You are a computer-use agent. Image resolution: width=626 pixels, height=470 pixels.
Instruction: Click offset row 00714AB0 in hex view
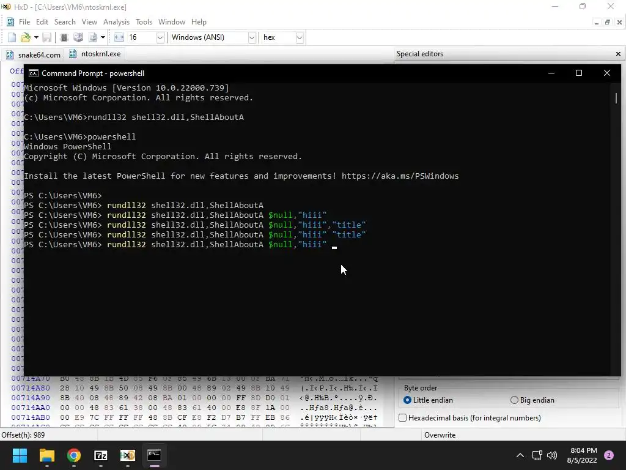pos(31,417)
